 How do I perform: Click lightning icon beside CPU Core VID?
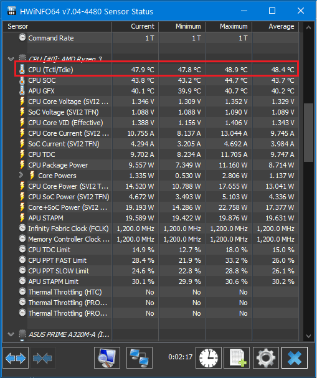point(22,123)
